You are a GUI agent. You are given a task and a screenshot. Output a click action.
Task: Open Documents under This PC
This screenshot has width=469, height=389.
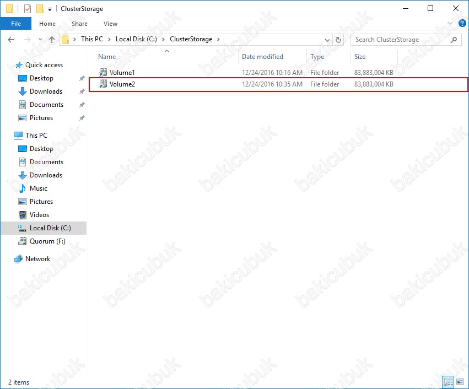pyautogui.click(x=46, y=162)
